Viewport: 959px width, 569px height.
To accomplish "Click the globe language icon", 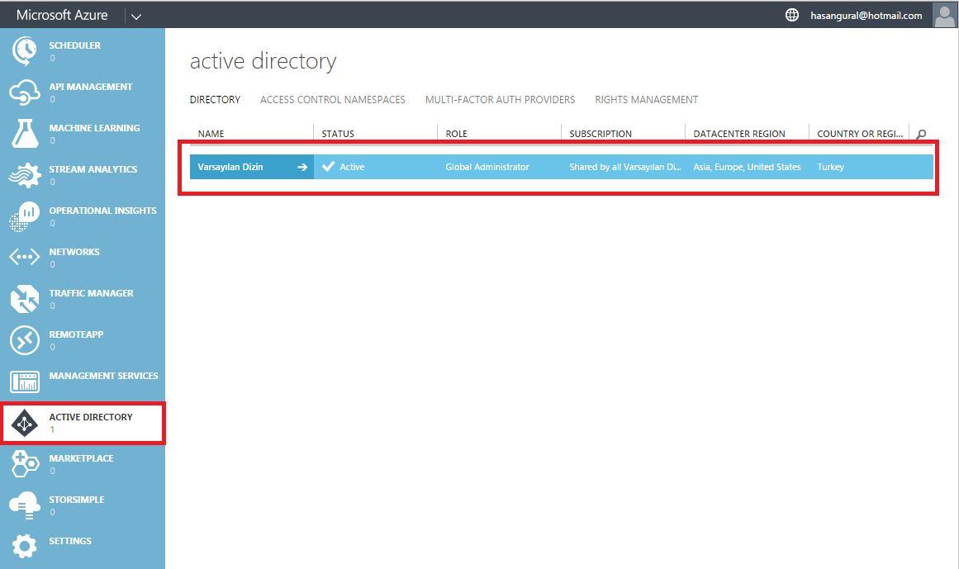I will coord(792,16).
